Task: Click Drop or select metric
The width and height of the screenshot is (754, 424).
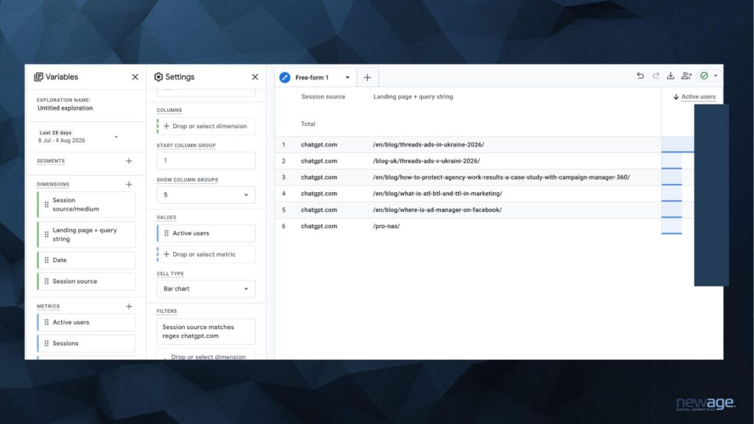Action: (206, 254)
